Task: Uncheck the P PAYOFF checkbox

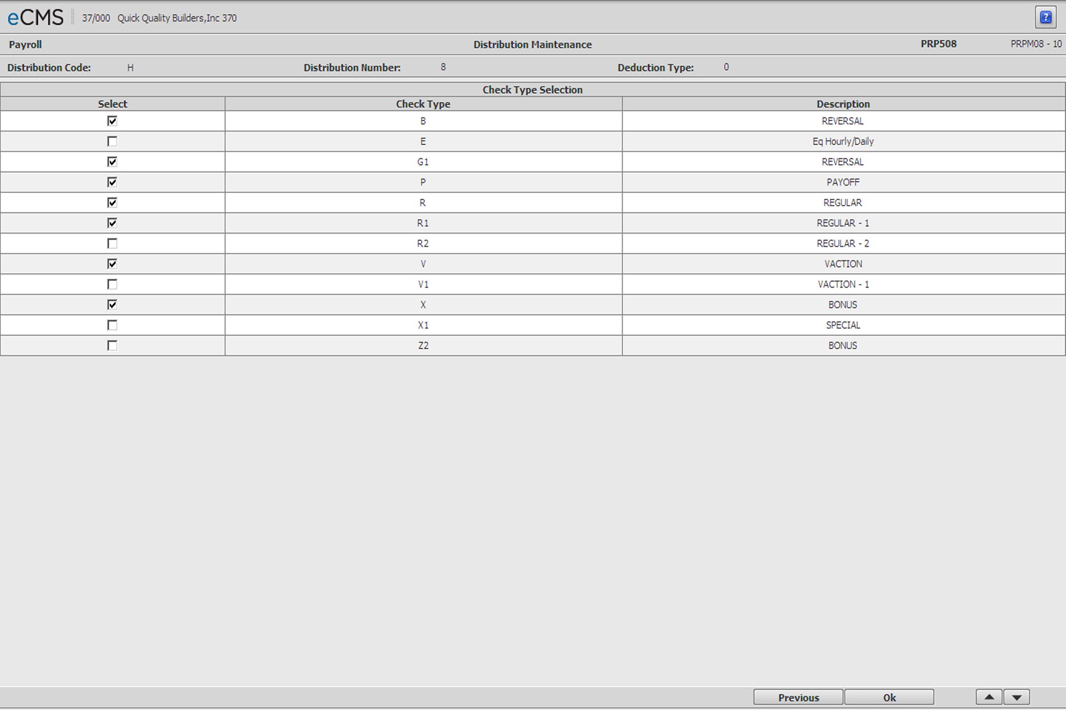Action: (x=112, y=182)
